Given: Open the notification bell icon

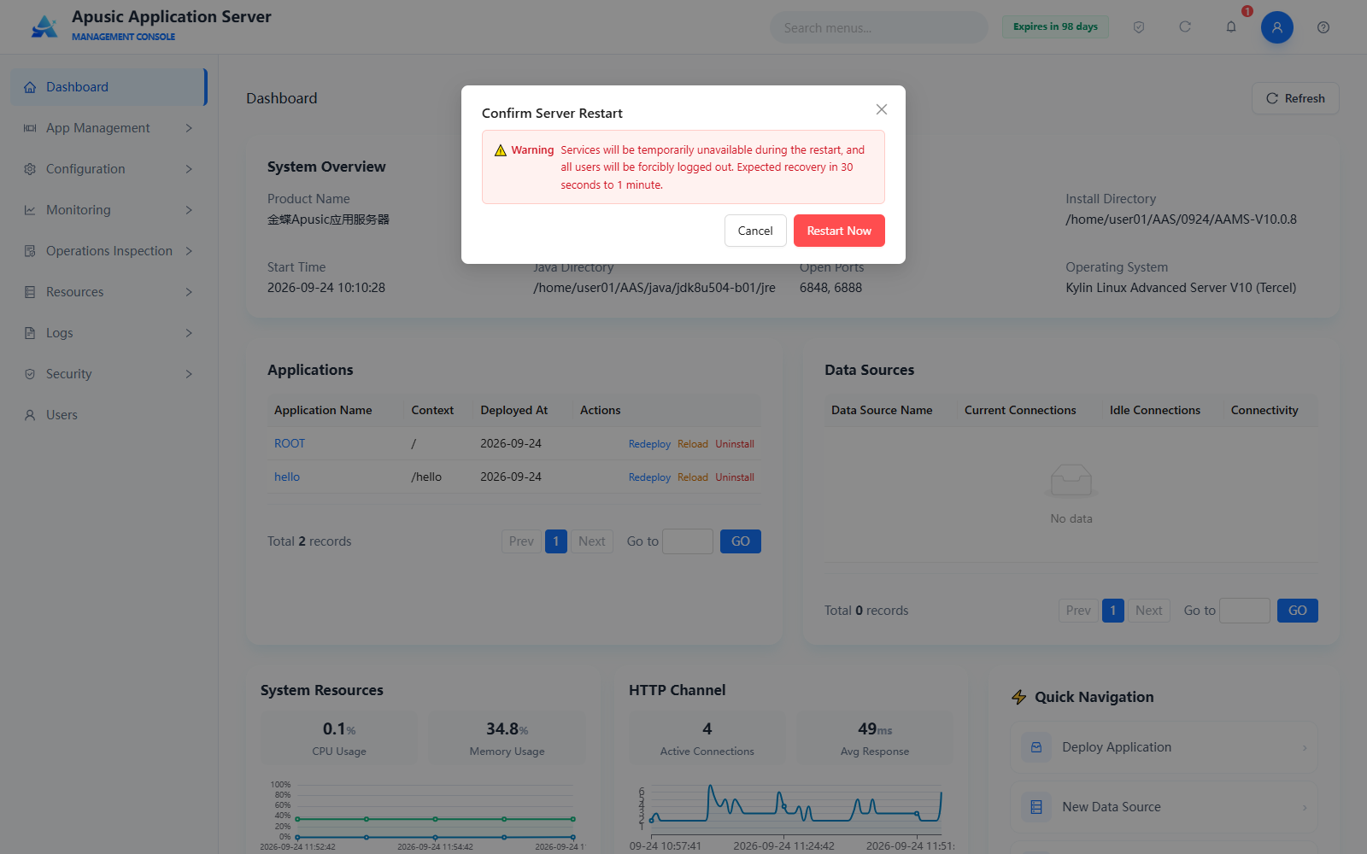Looking at the screenshot, I should tap(1231, 27).
